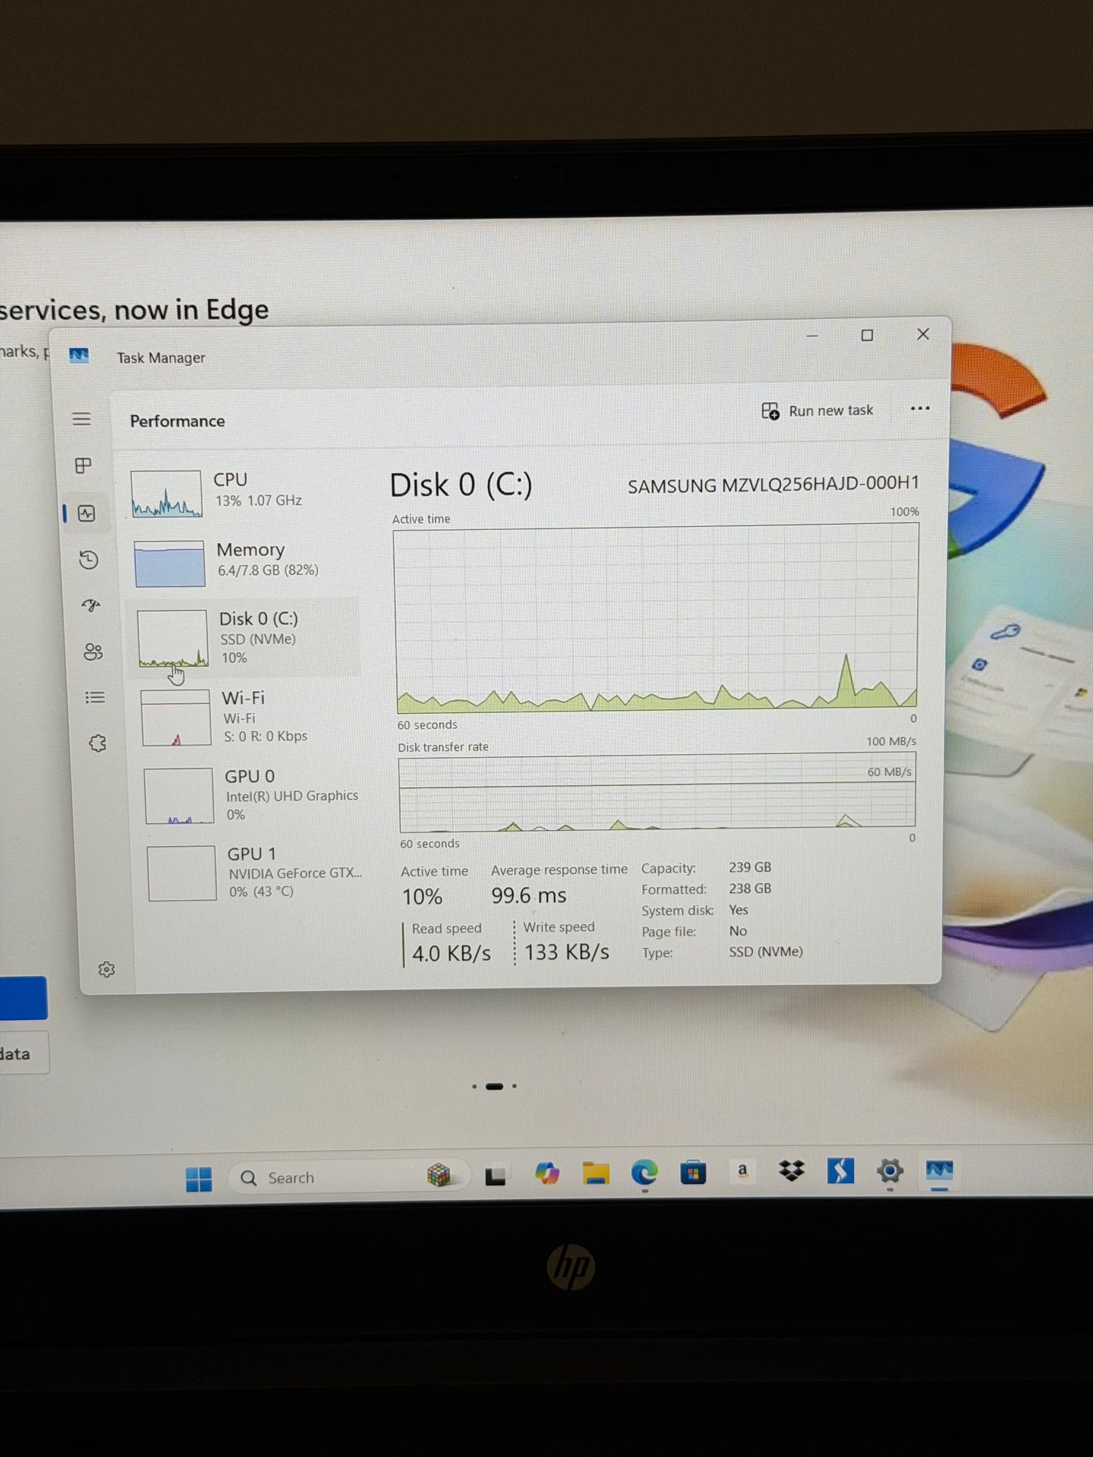This screenshot has height=1457, width=1093.
Task: Click the 'SAMSUNG MZVLQ256HAJD-000H1' model name
Action: pos(773,484)
